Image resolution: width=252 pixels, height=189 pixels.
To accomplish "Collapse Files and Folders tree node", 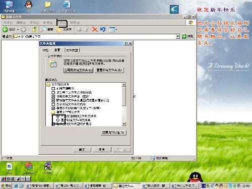I will [48, 85].
